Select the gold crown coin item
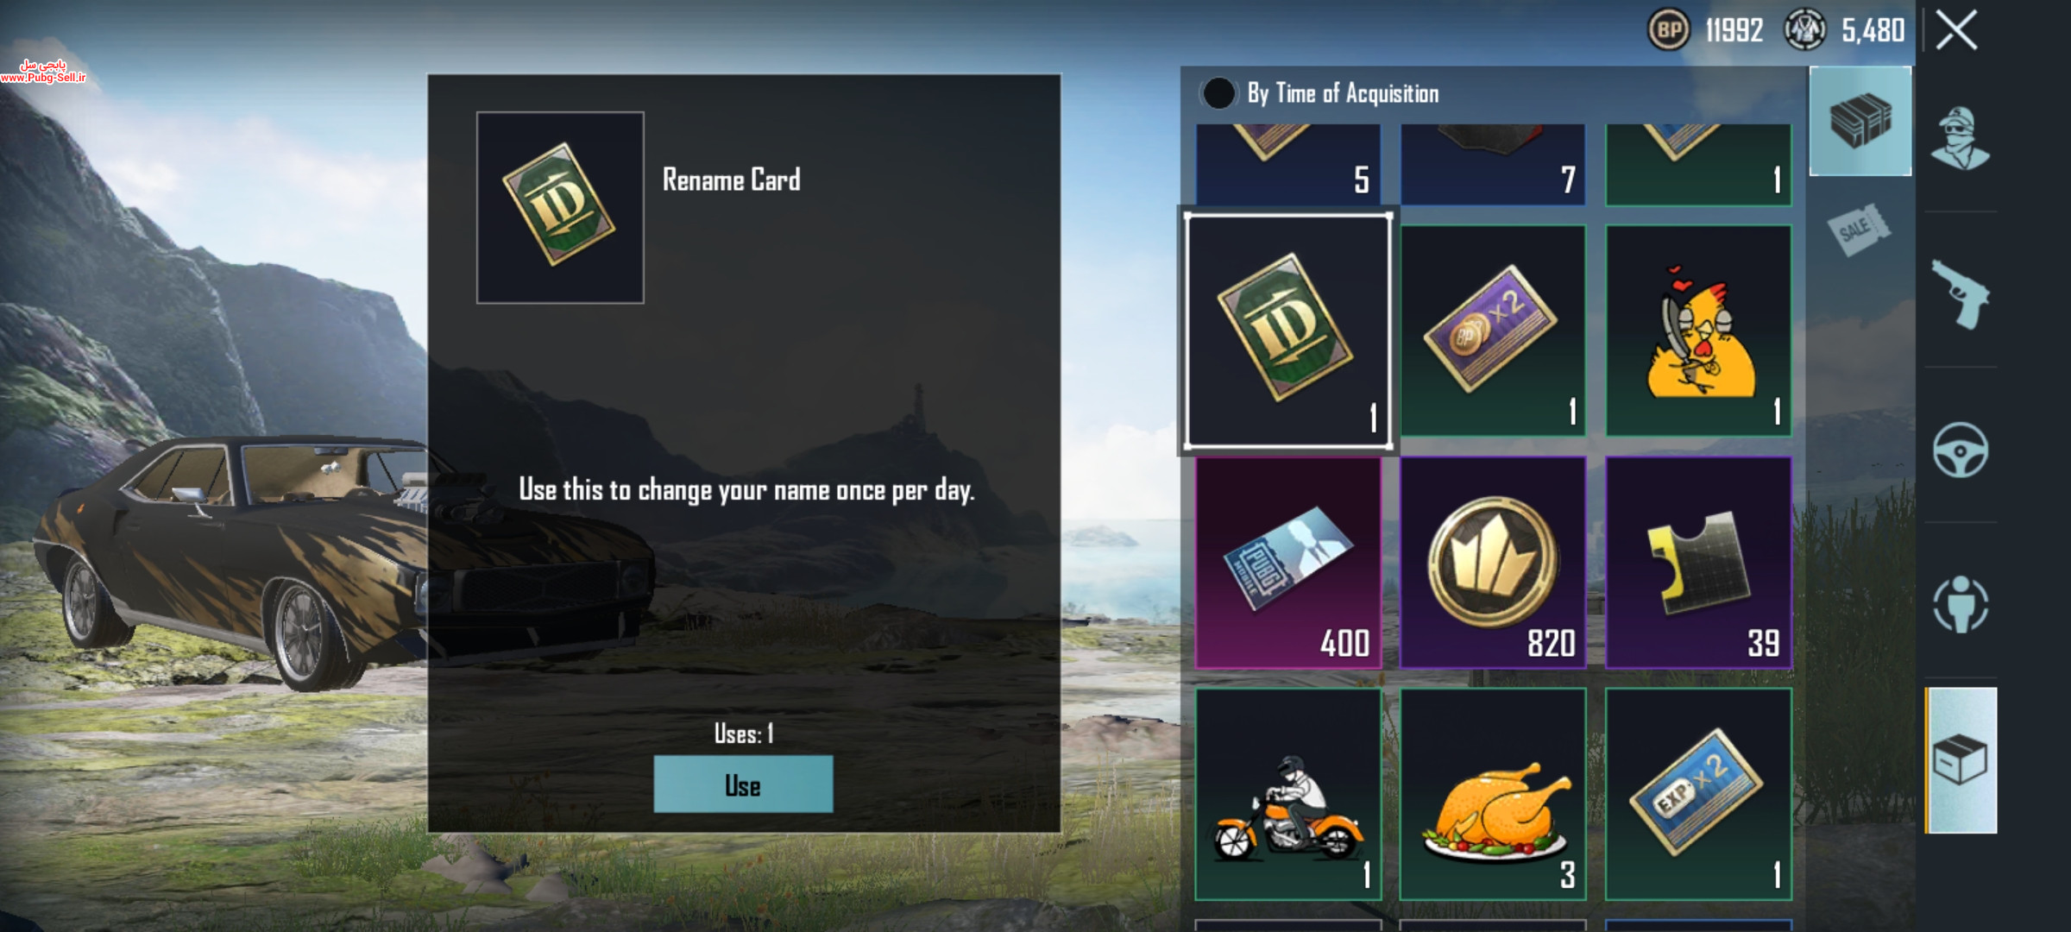 (x=1493, y=563)
